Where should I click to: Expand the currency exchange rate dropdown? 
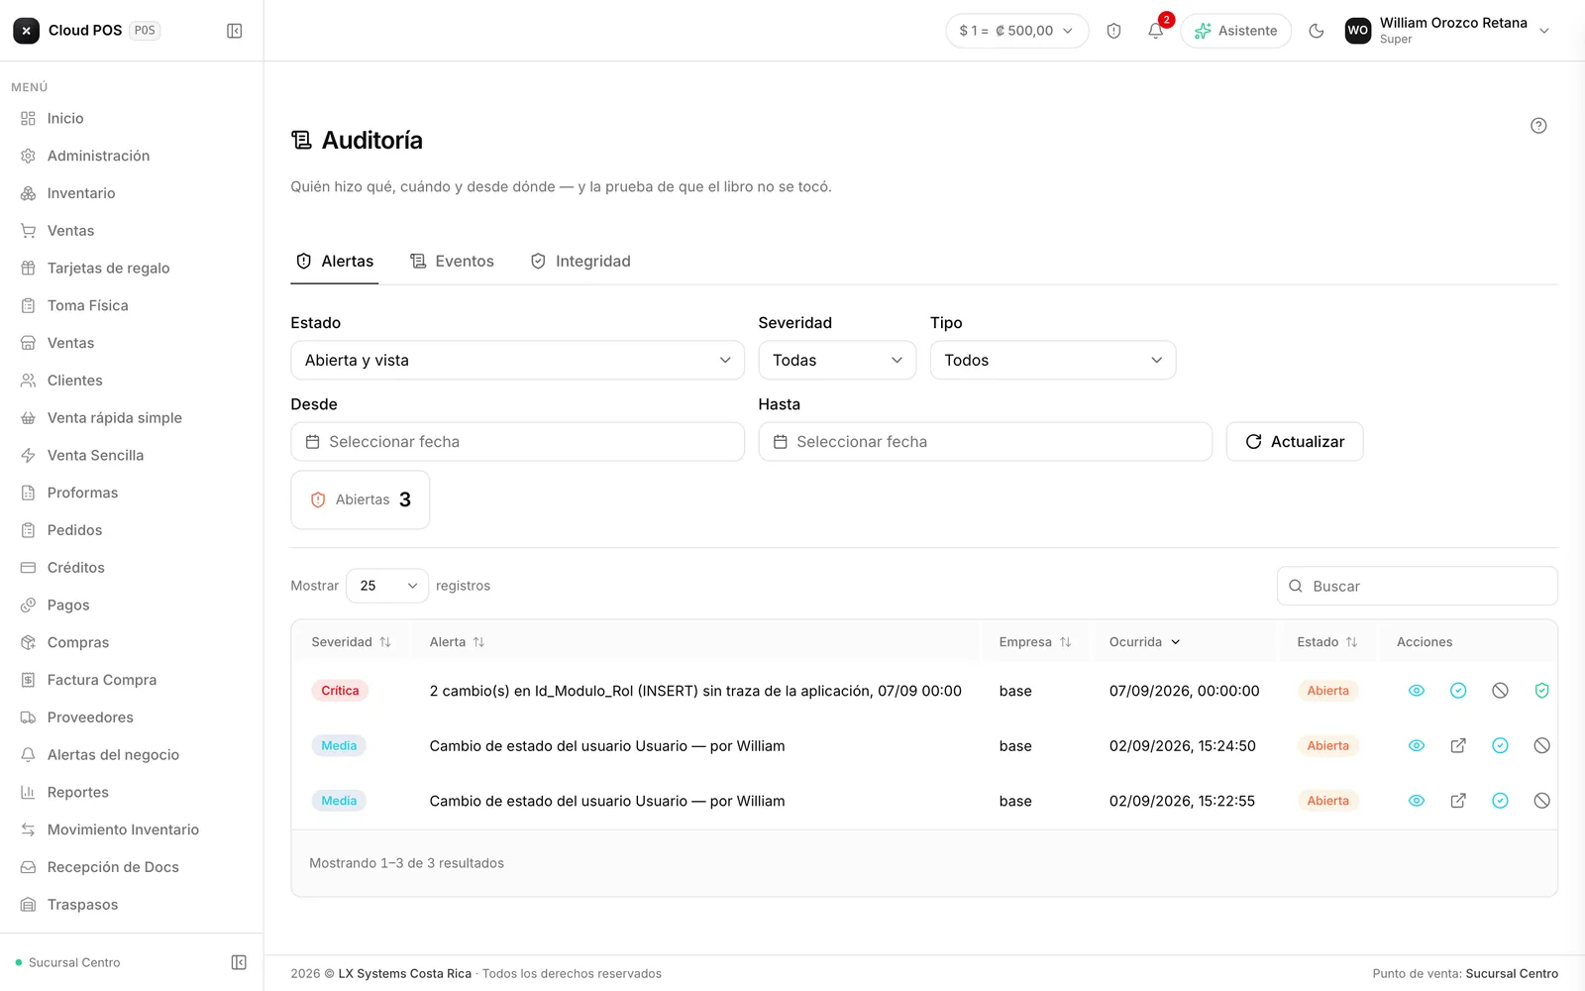pos(1016,31)
